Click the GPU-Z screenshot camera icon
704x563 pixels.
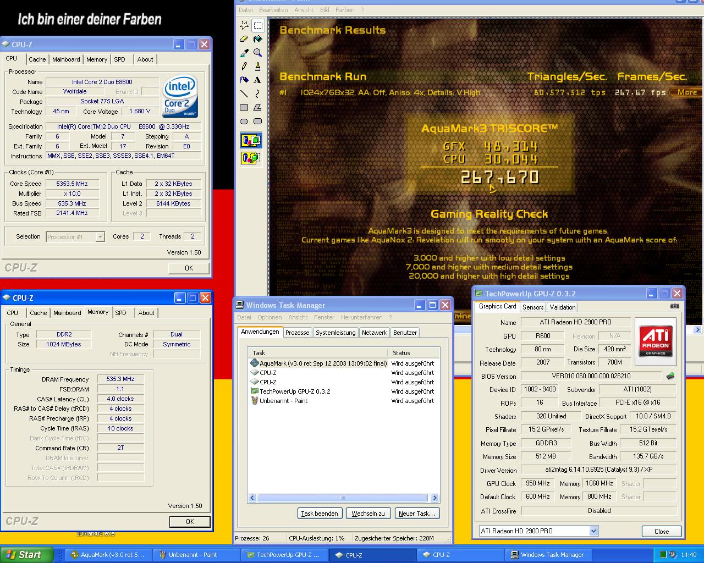(x=675, y=306)
